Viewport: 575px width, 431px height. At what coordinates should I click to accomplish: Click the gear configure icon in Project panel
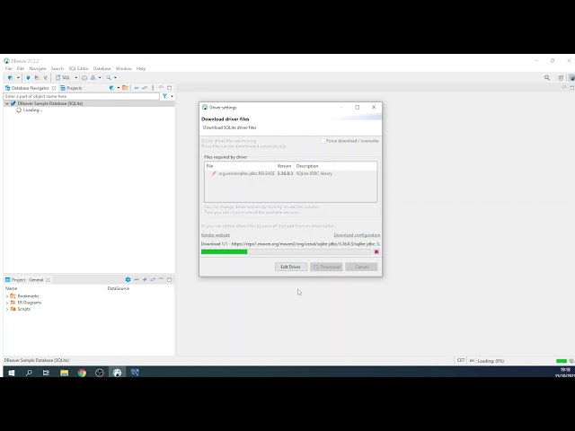point(128,279)
